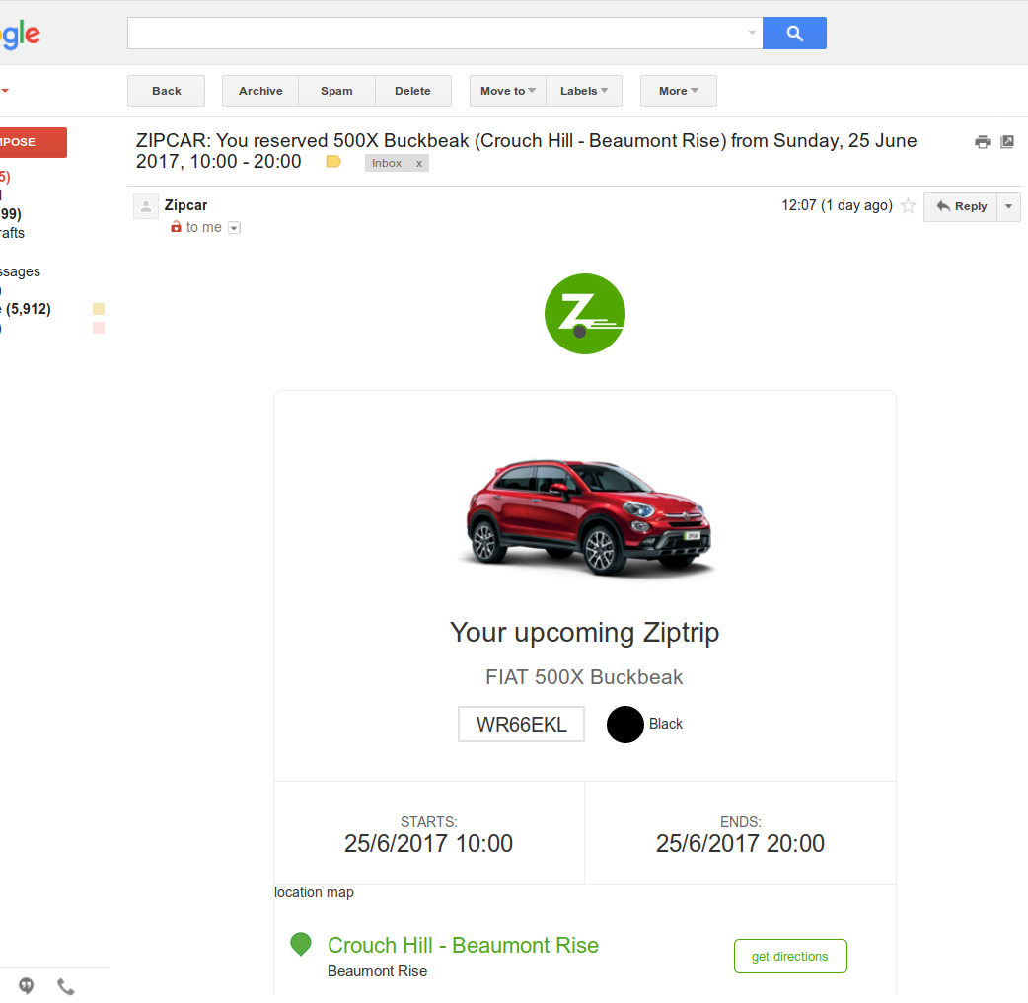Show details dropdown next to 'to me'

(x=234, y=228)
